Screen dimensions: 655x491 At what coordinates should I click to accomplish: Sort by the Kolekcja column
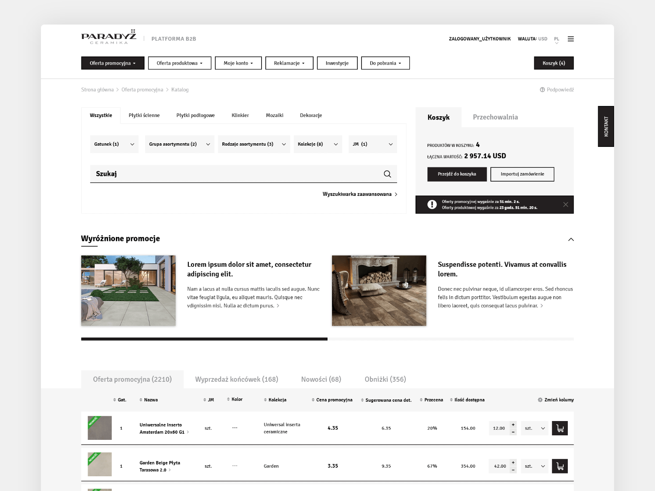coord(275,400)
